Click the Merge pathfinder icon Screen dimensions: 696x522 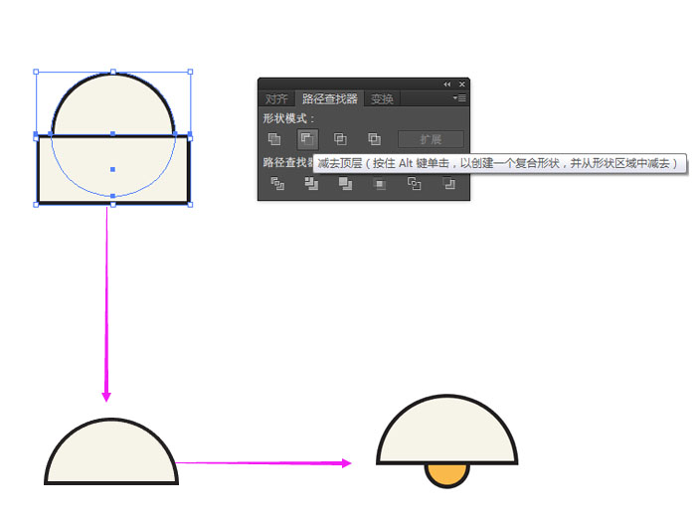345,183
